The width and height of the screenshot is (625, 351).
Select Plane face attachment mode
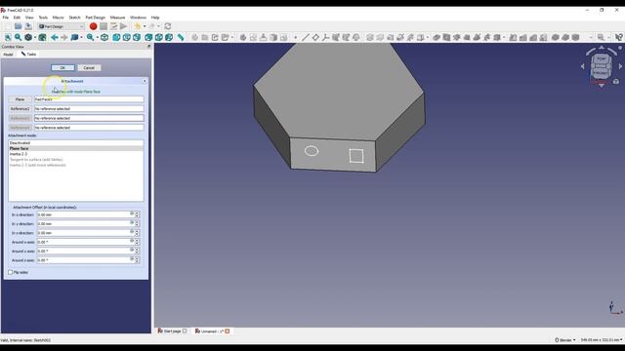(x=76, y=148)
